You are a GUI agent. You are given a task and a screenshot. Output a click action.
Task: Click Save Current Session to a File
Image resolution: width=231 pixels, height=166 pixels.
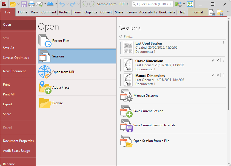[154, 125]
